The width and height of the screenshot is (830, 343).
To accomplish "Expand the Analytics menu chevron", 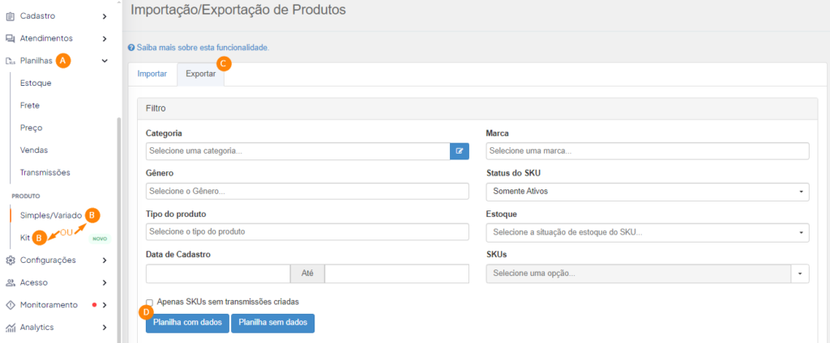I will 105,328.
